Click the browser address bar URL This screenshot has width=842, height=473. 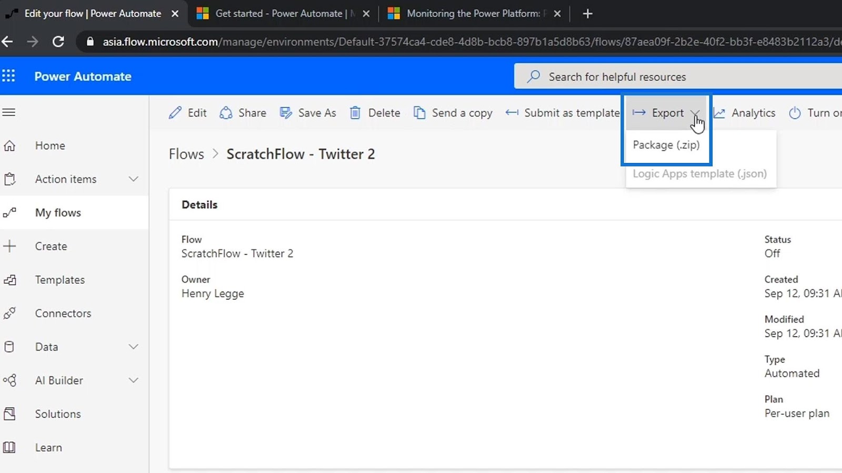click(x=472, y=42)
